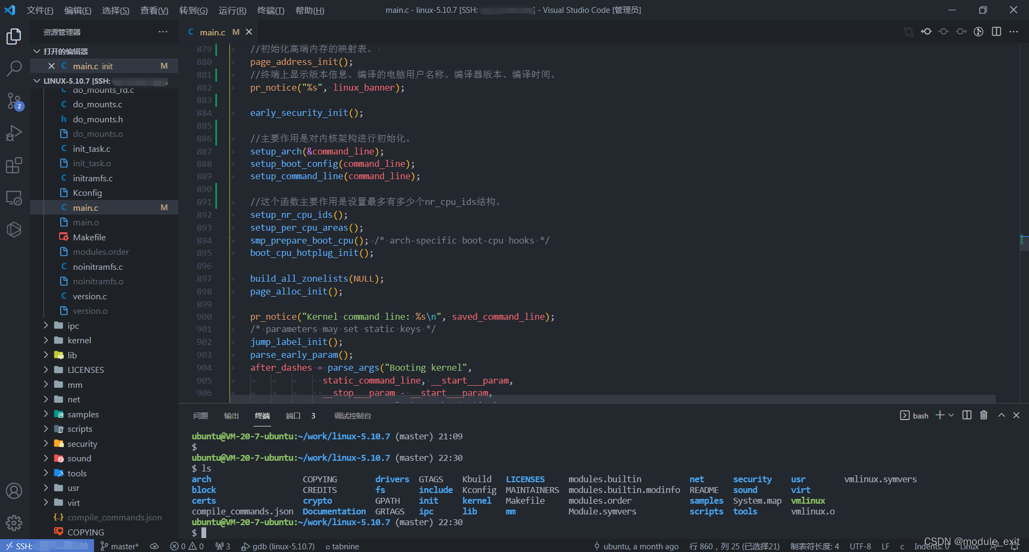Open the Search view in activity bar
The height and width of the screenshot is (552, 1029).
pos(14,68)
